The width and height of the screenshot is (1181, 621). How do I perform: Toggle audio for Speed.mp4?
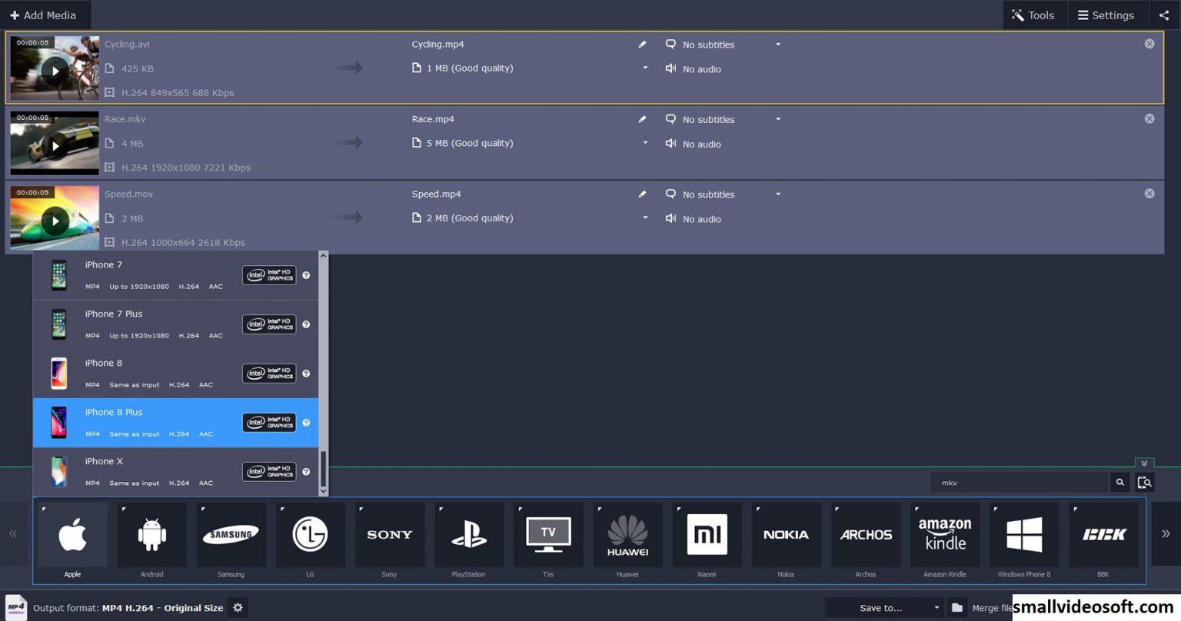[x=670, y=218]
